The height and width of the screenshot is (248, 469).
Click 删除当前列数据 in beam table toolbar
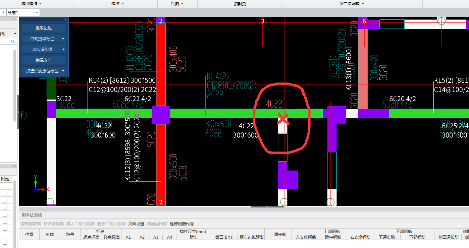click(111, 224)
